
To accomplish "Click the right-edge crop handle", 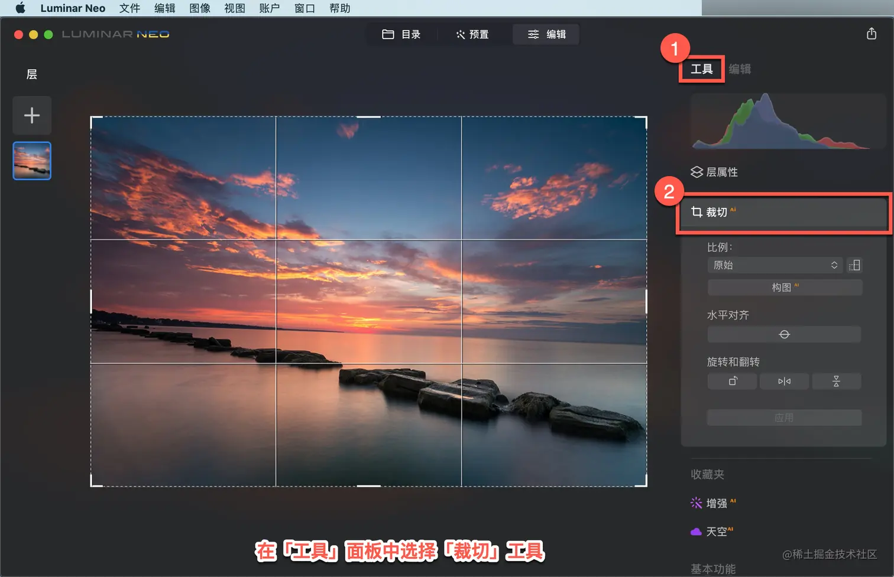I will click(x=646, y=301).
